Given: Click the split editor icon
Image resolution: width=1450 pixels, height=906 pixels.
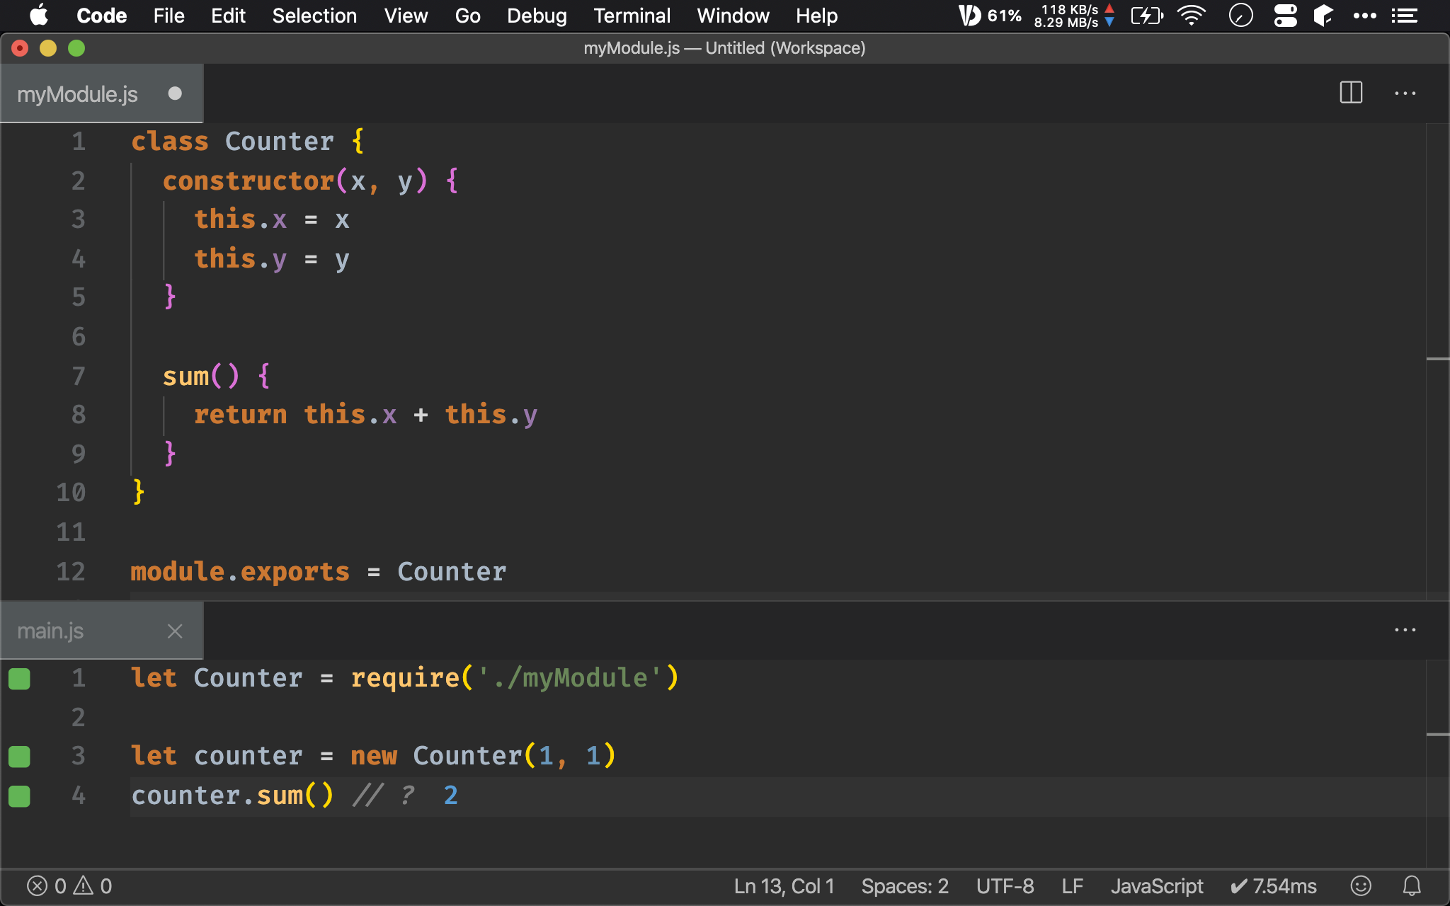Looking at the screenshot, I should point(1351,93).
